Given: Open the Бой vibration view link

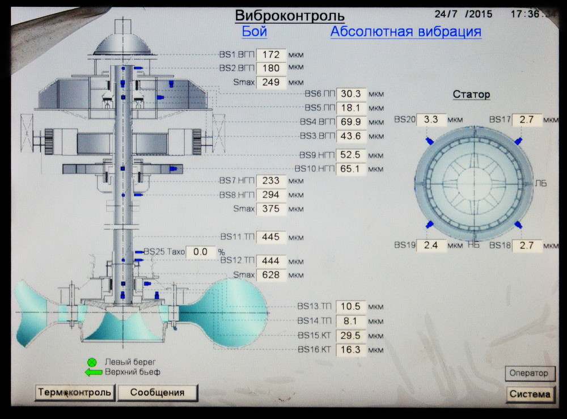Looking at the screenshot, I should point(254,31).
